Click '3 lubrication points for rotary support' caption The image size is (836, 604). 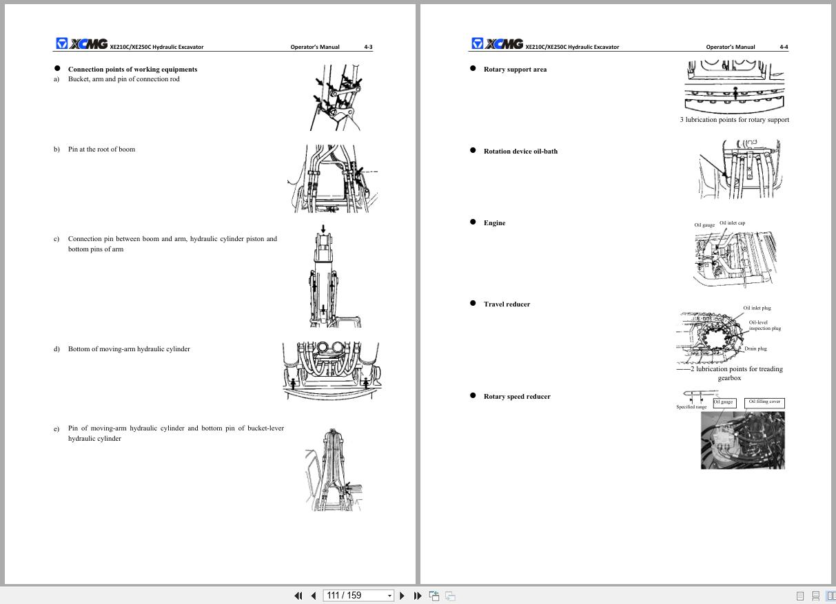[735, 120]
